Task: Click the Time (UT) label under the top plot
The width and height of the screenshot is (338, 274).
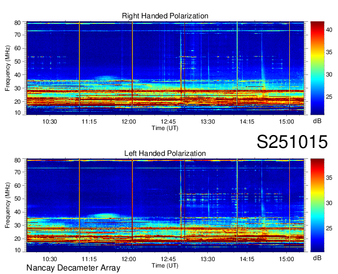Action: [x=165, y=128]
